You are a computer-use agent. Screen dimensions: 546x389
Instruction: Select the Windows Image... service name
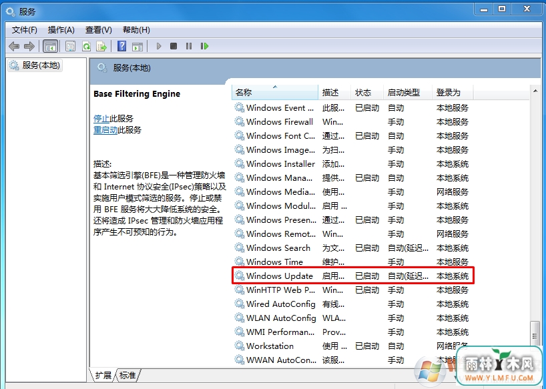280,149
